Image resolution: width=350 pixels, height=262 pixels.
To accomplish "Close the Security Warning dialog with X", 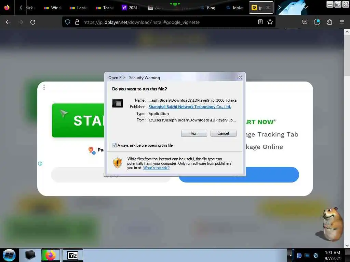I will pos(240,77).
